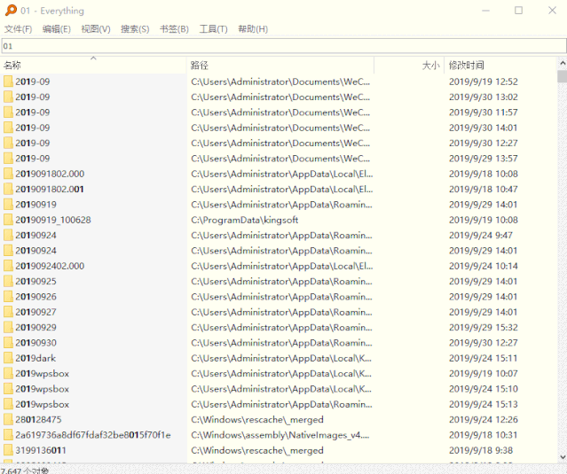
Task: Click the search input field containing 01
Action: (266, 46)
